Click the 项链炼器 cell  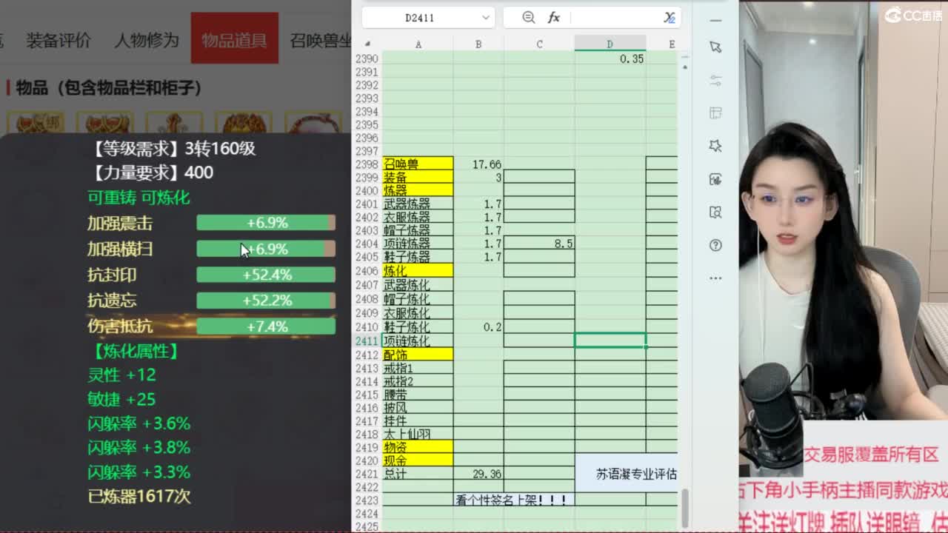coord(418,244)
